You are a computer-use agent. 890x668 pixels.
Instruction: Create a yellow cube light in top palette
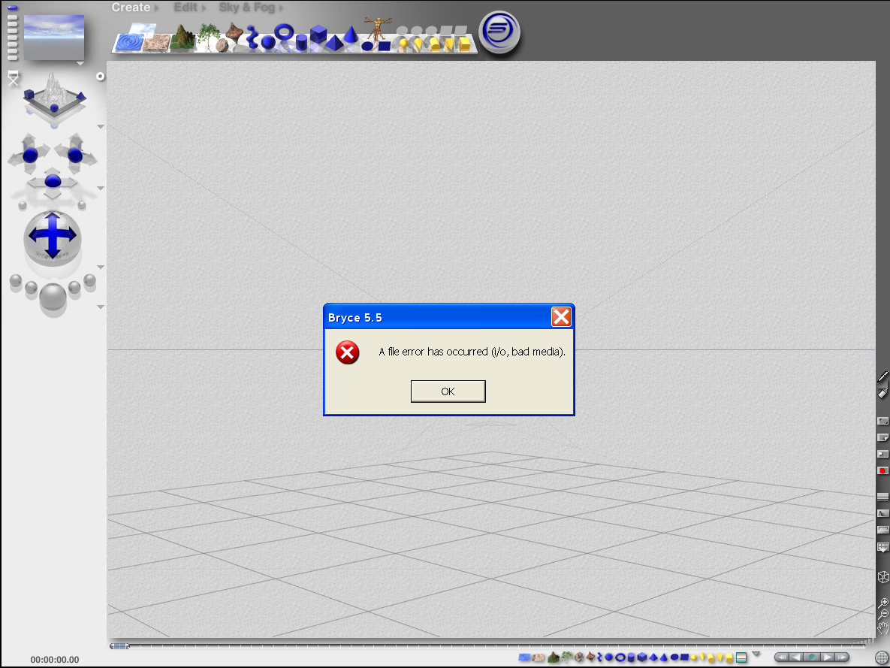coord(464,44)
